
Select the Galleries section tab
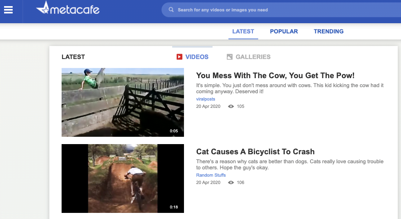248,57
